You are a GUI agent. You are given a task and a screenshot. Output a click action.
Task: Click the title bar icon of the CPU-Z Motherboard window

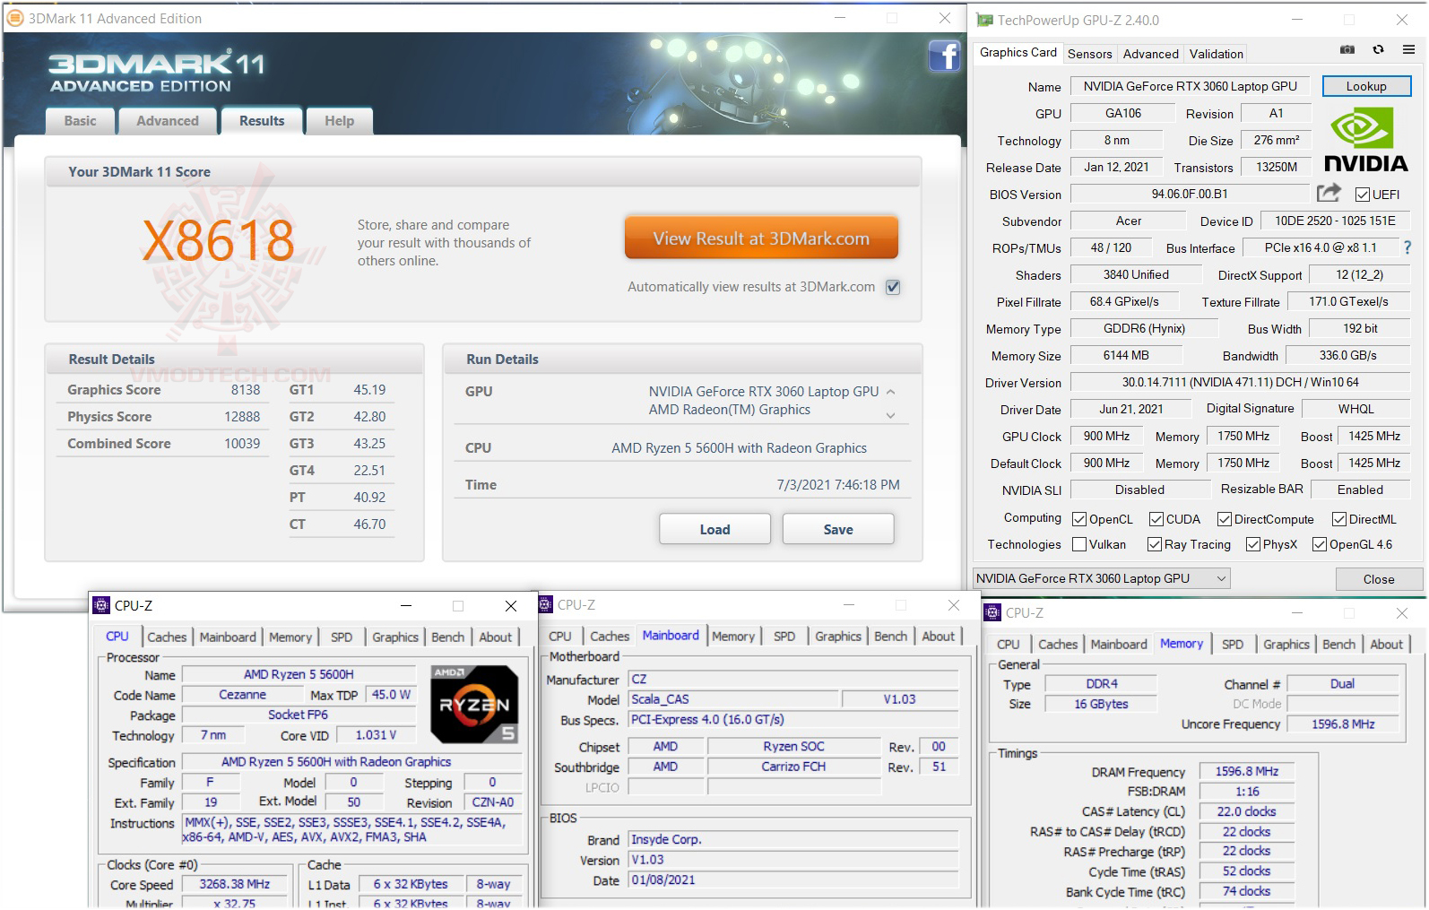(x=545, y=605)
